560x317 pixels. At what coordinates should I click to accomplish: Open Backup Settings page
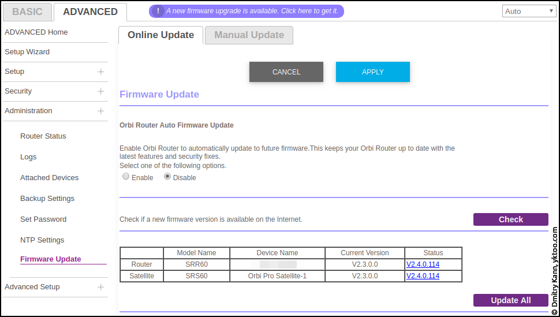[x=47, y=199]
